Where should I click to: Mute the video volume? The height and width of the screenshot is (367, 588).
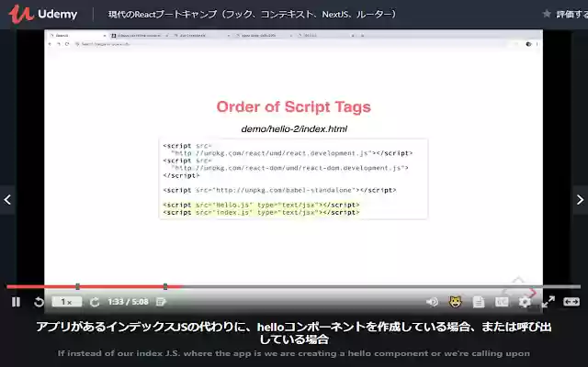click(433, 302)
